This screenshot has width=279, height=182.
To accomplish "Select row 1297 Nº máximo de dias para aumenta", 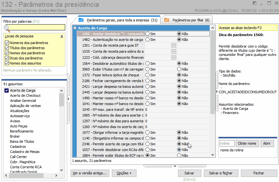I will [143, 121].
